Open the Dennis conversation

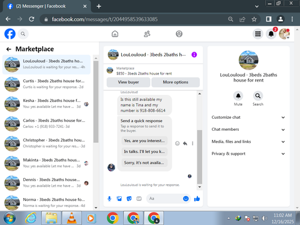(46, 183)
